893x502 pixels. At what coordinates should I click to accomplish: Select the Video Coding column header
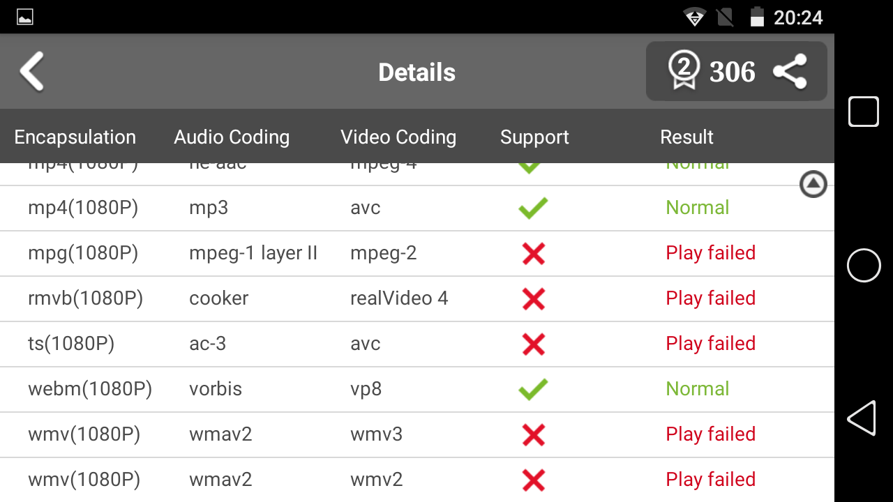(398, 137)
